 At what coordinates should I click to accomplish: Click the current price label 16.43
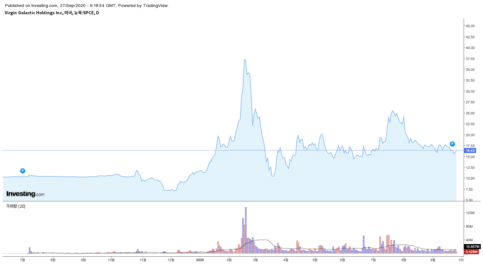click(x=470, y=150)
